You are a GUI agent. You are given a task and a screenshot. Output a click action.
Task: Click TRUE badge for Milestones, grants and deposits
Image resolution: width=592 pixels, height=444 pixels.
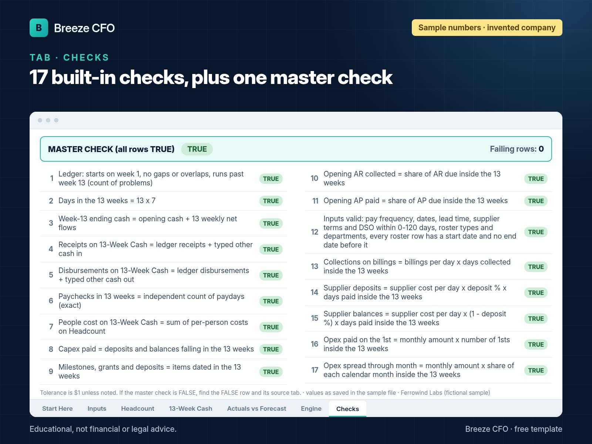click(271, 372)
